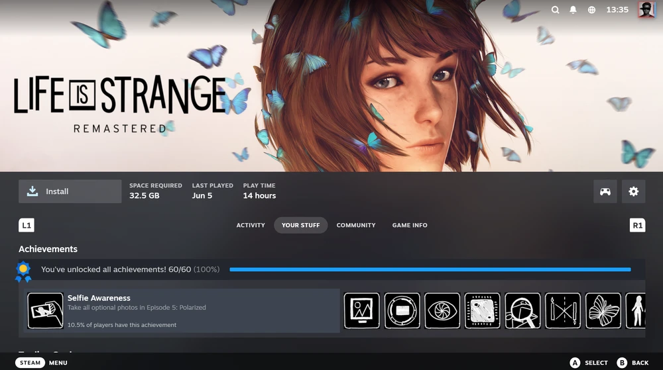Select the standing silhouette achievement icon
This screenshot has height=370, width=663.
(636, 310)
